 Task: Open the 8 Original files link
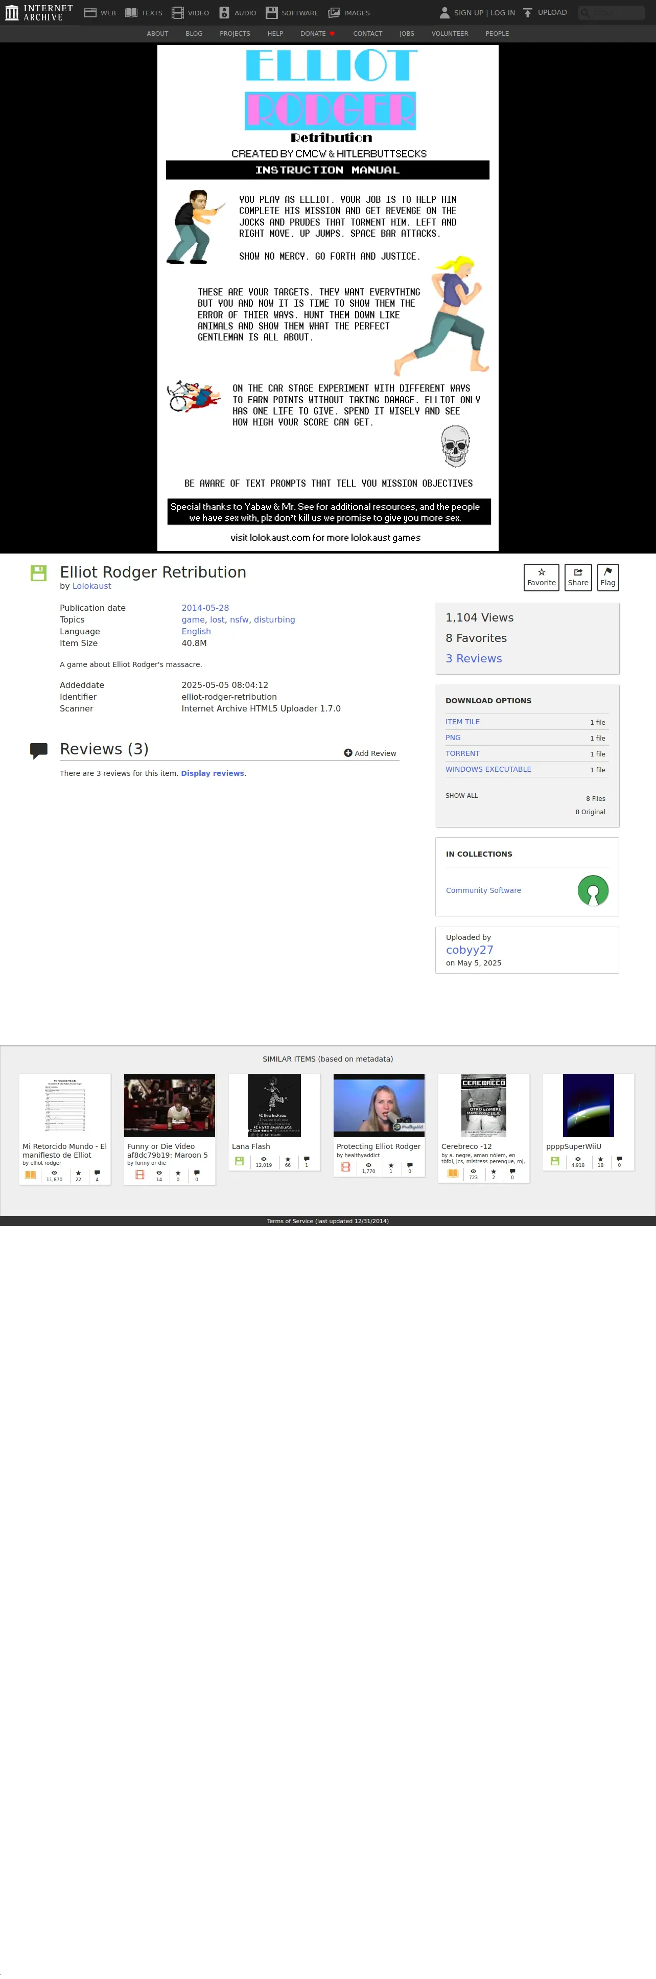point(590,812)
